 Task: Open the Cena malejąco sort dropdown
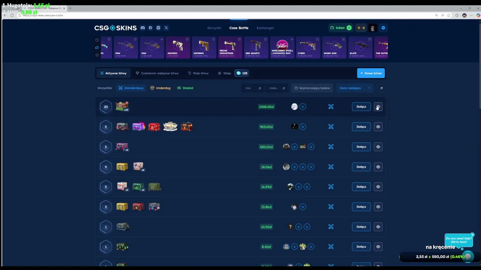[x=355, y=88]
